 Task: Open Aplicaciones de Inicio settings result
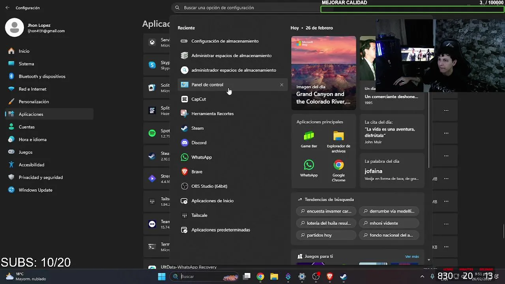[x=232, y=201]
